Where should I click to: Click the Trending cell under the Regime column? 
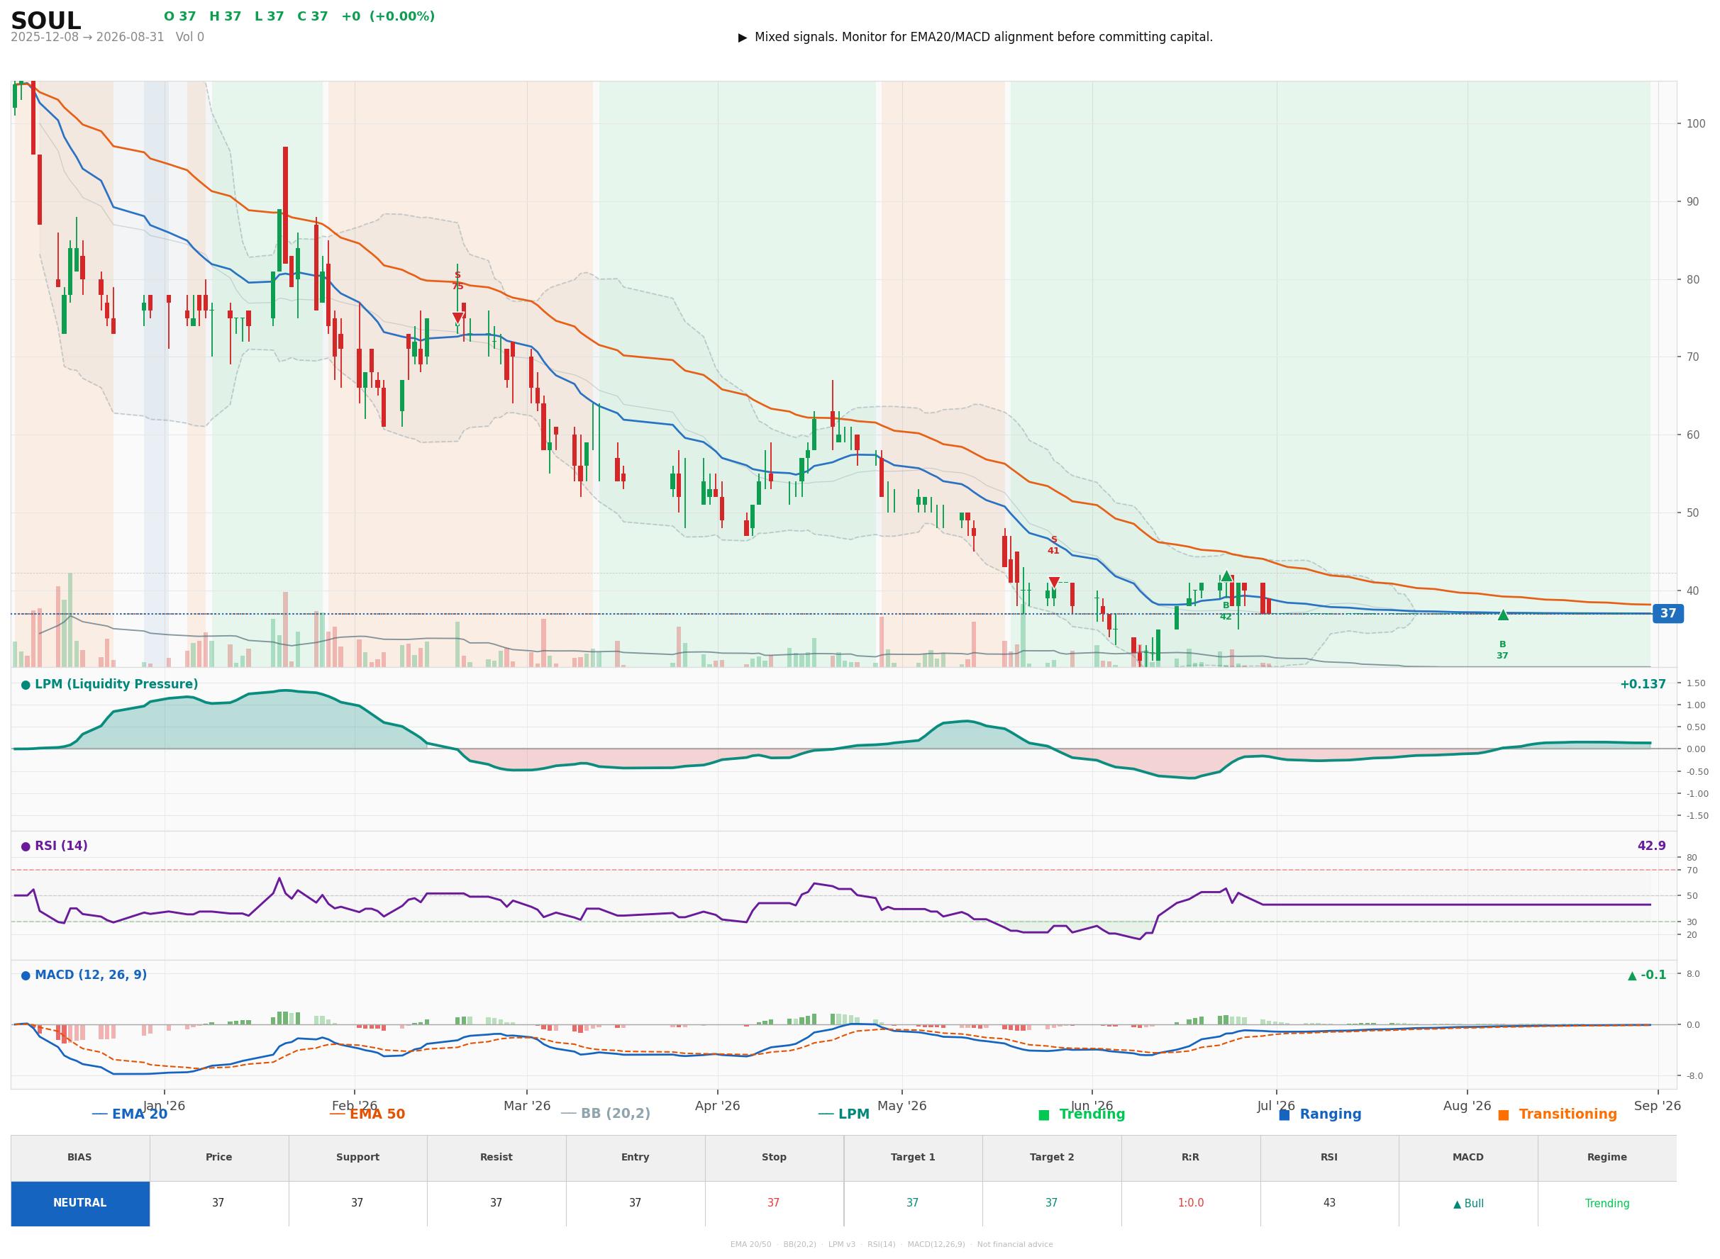click(x=1607, y=1204)
